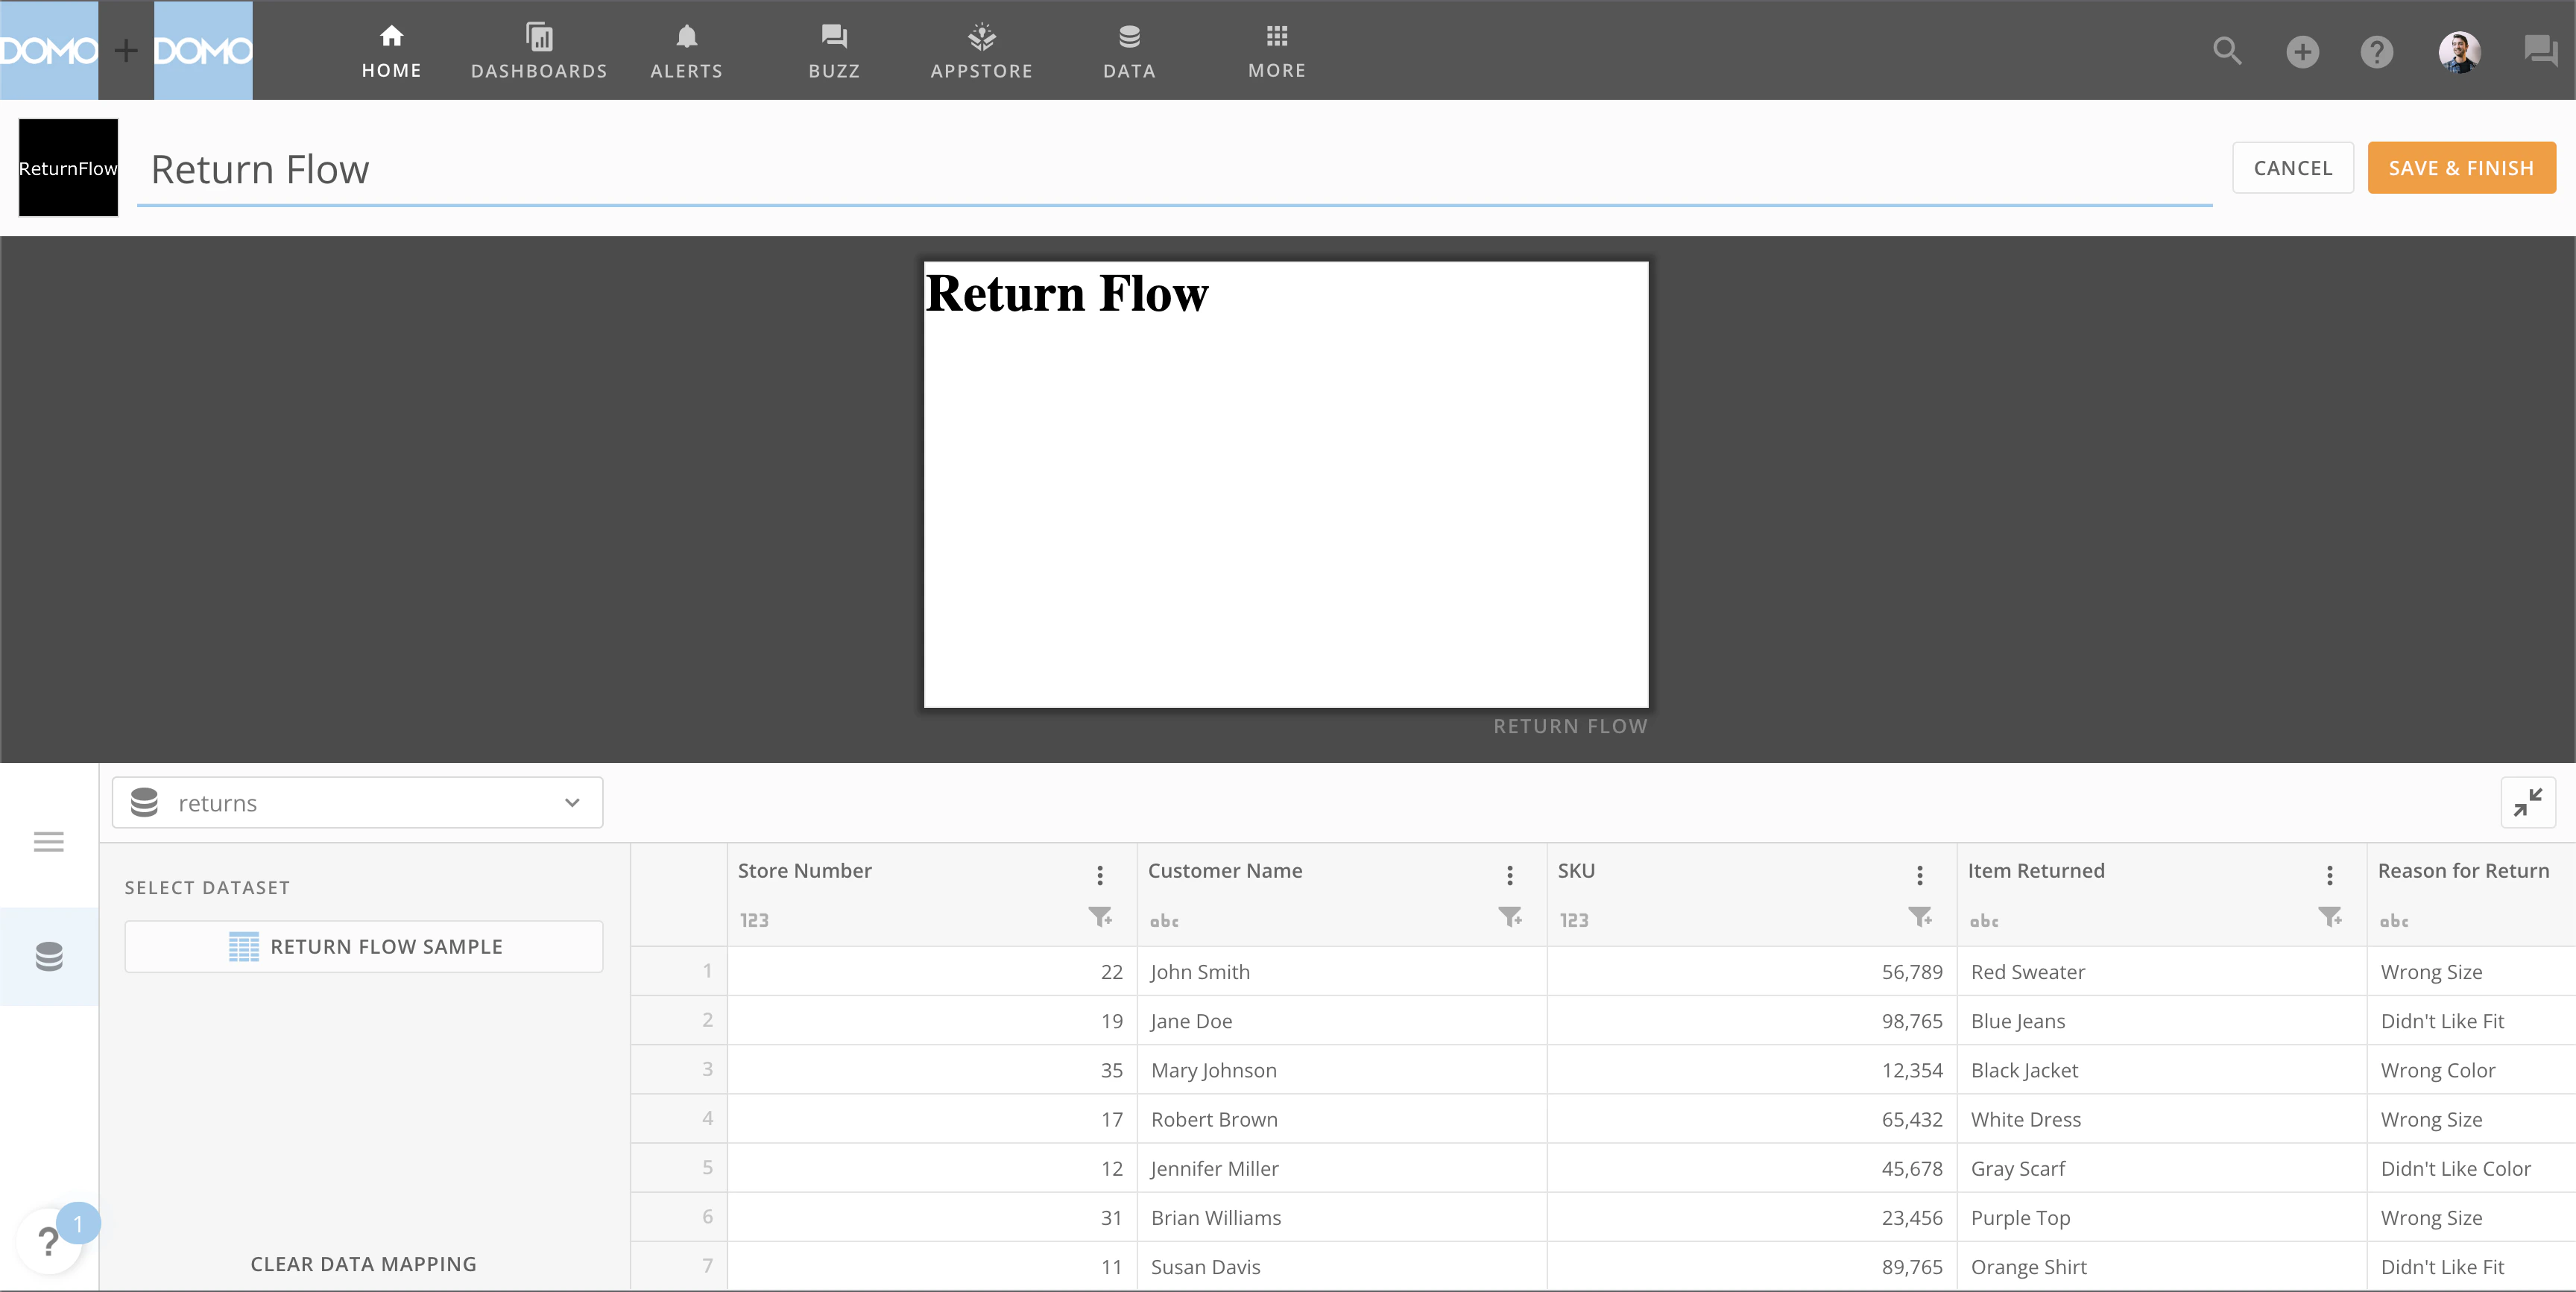The width and height of the screenshot is (2576, 1292).
Task: Add filter on SKU column
Action: coord(1919,917)
